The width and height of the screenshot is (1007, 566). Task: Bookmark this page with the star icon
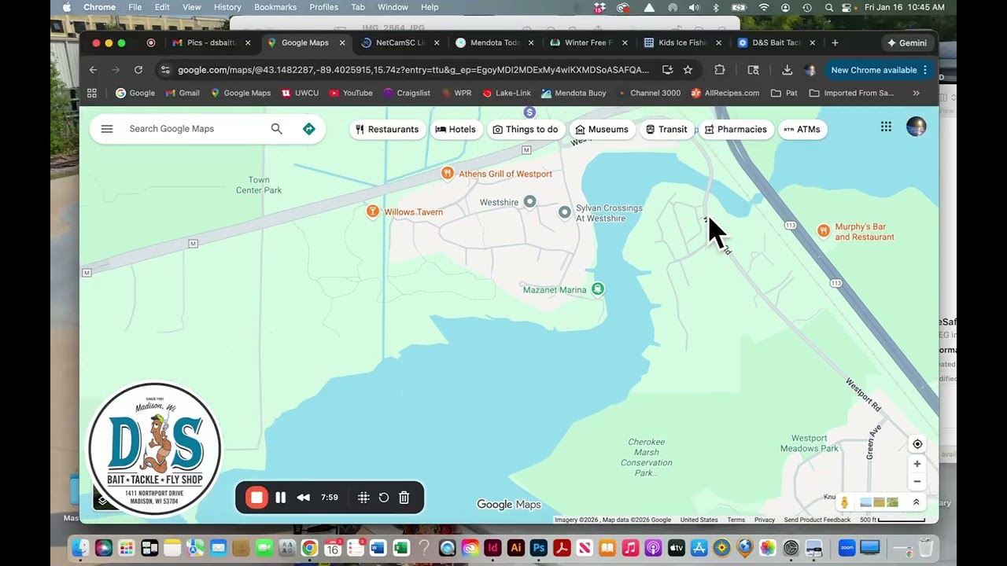click(x=688, y=70)
